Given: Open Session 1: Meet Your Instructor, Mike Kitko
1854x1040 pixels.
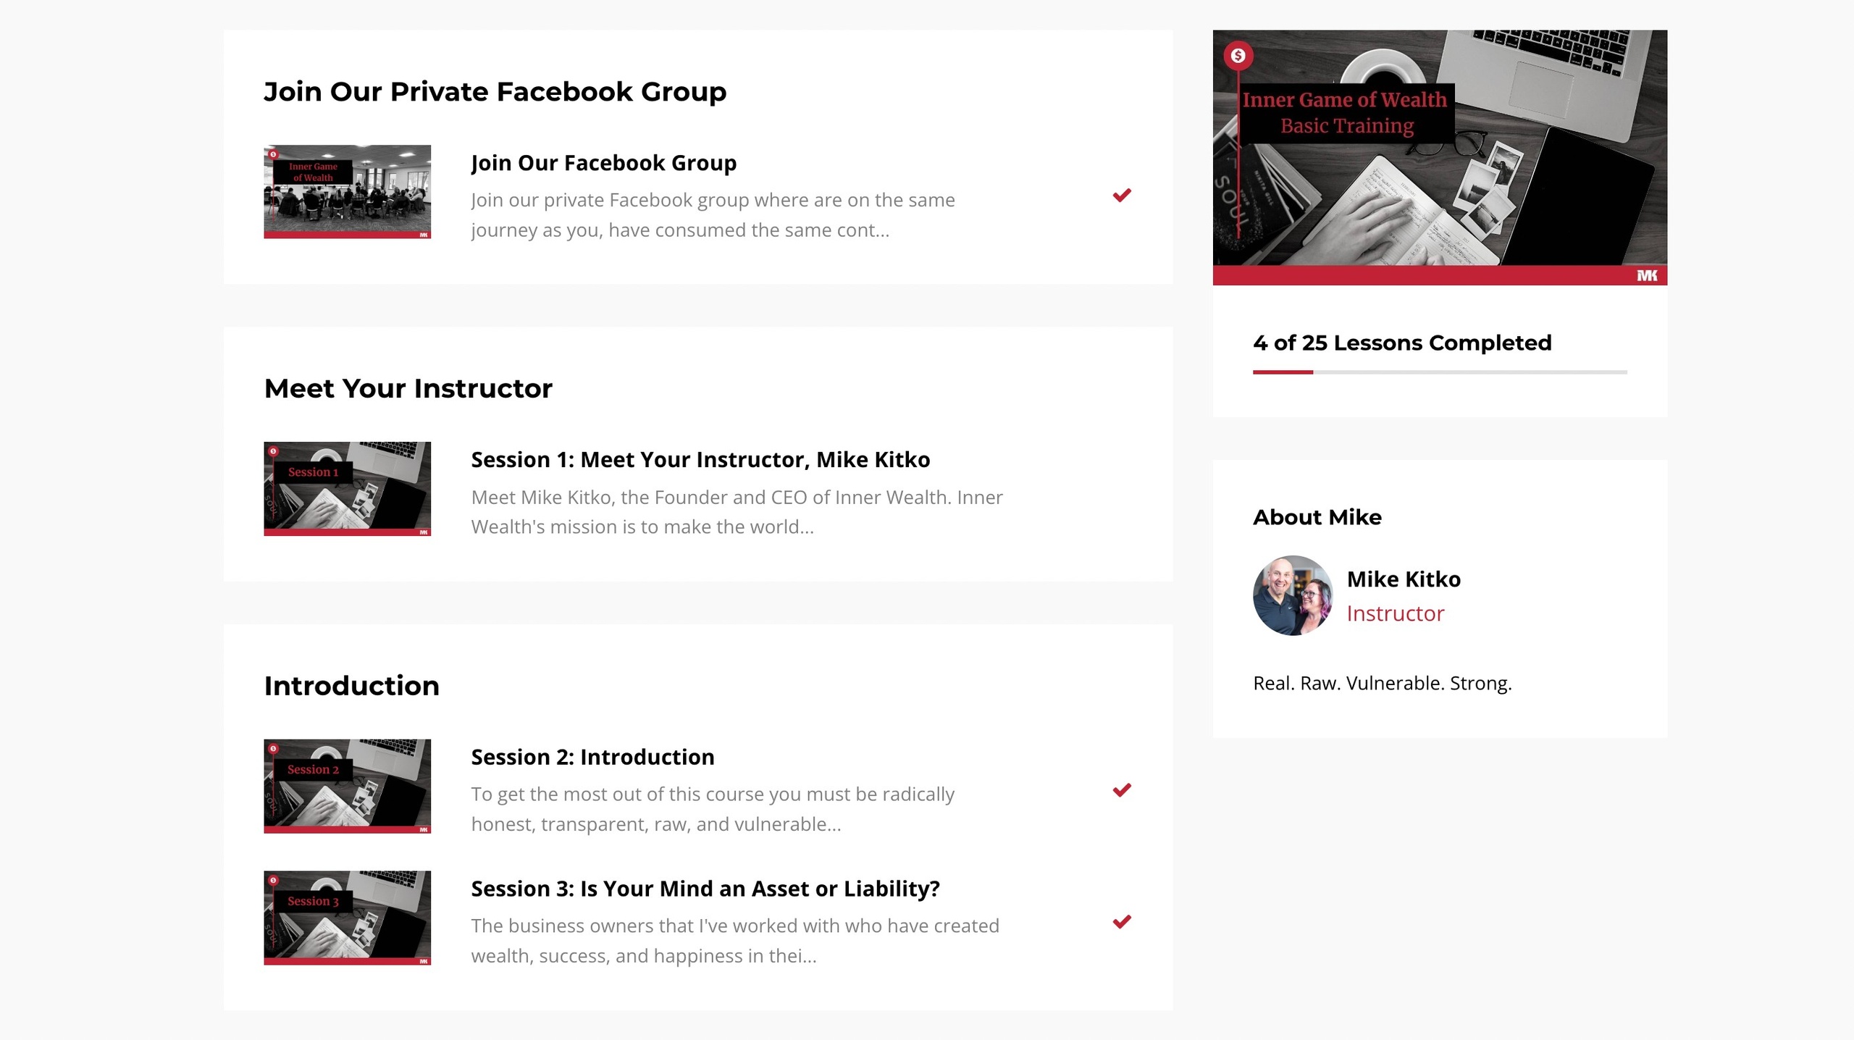Looking at the screenshot, I should point(700,460).
